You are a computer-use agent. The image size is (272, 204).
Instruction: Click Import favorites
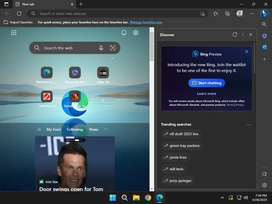(x=18, y=22)
